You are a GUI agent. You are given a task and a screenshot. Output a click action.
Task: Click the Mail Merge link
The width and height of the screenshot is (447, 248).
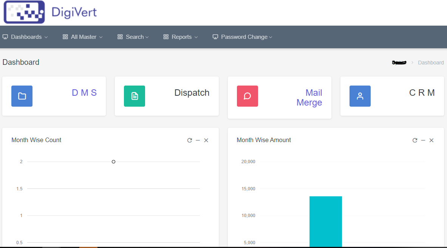pos(309,98)
